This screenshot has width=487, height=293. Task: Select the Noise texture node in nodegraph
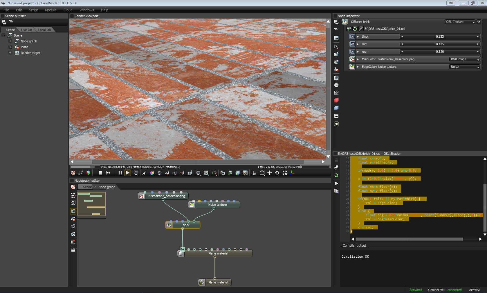pos(214,205)
